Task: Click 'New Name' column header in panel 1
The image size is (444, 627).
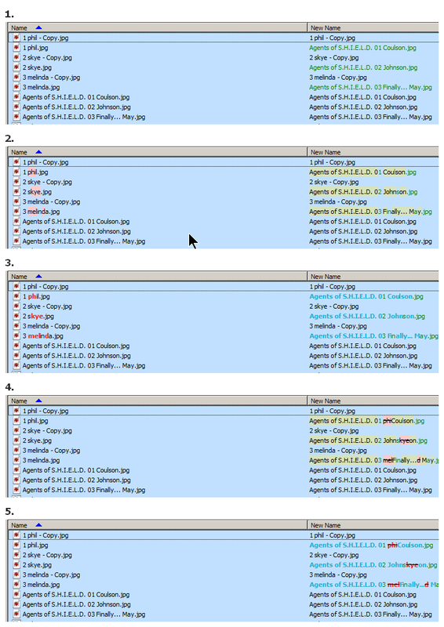Action: tap(373, 28)
